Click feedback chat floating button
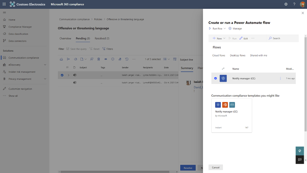The image size is (307, 173). coord(299,159)
